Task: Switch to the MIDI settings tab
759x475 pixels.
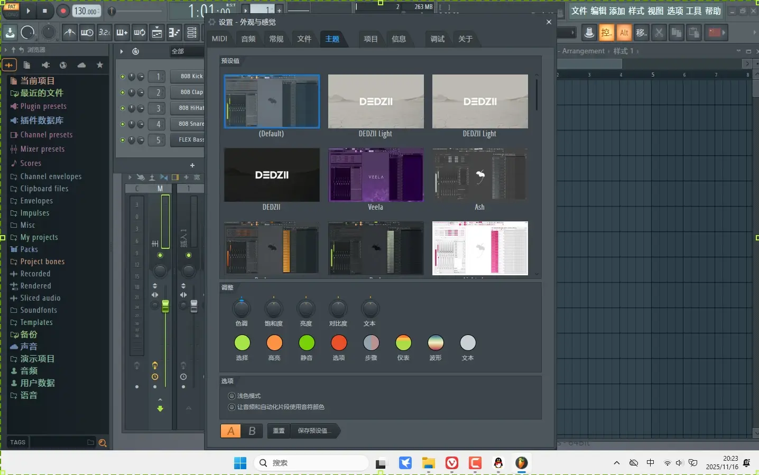Action: click(219, 39)
